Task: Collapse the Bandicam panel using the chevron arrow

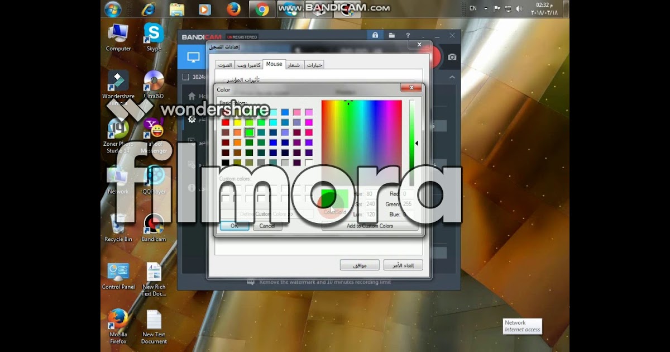Action: click(x=452, y=77)
